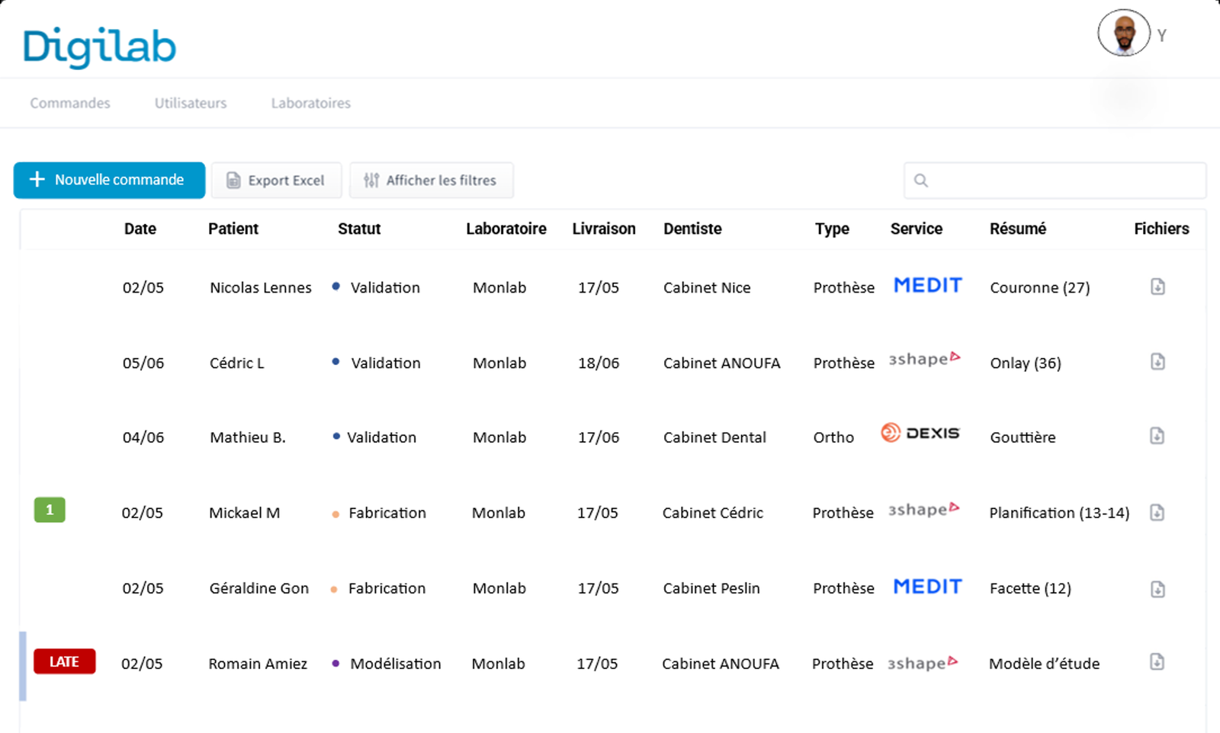Open the user profile avatar menu
Viewport: 1220px width, 733px height.
[1123, 34]
